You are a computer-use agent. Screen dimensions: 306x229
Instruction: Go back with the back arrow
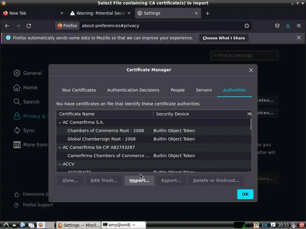coord(7,26)
